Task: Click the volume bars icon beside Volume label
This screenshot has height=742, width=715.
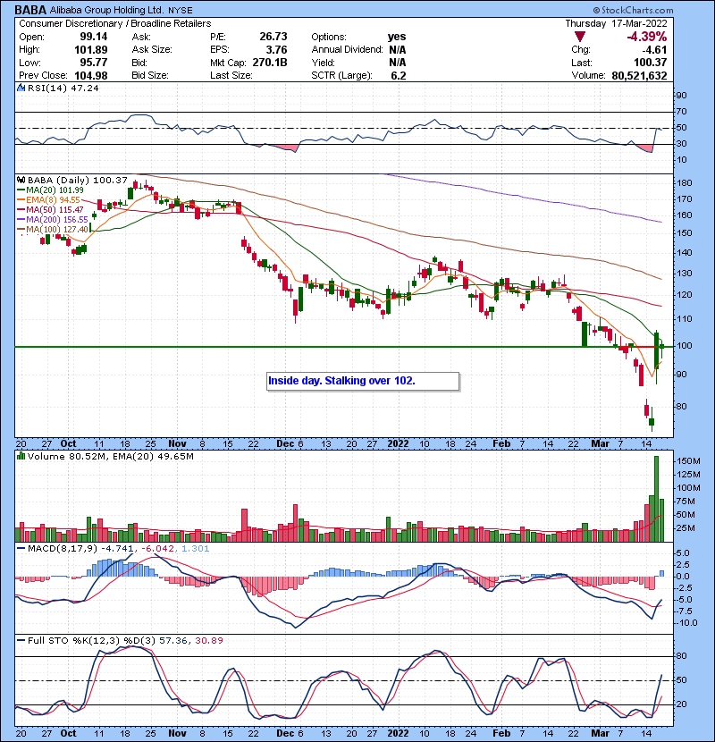Action: click(x=21, y=456)
